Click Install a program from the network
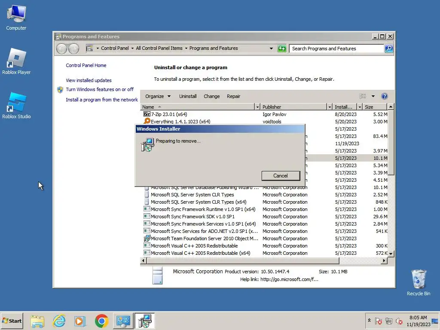The width and height of the screenshot is (440, 330). (x=102, y=100)
